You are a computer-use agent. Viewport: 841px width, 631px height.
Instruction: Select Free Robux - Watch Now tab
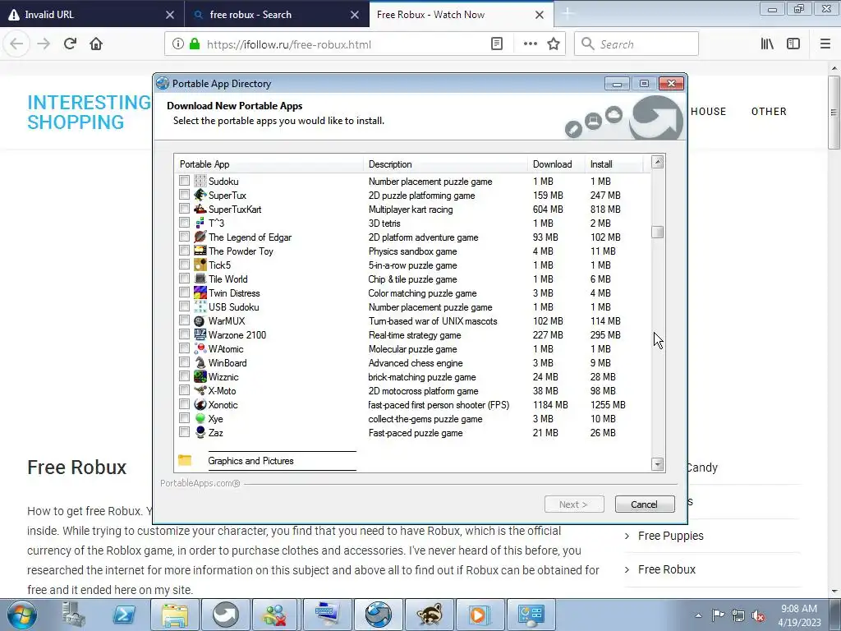point(462,15)
